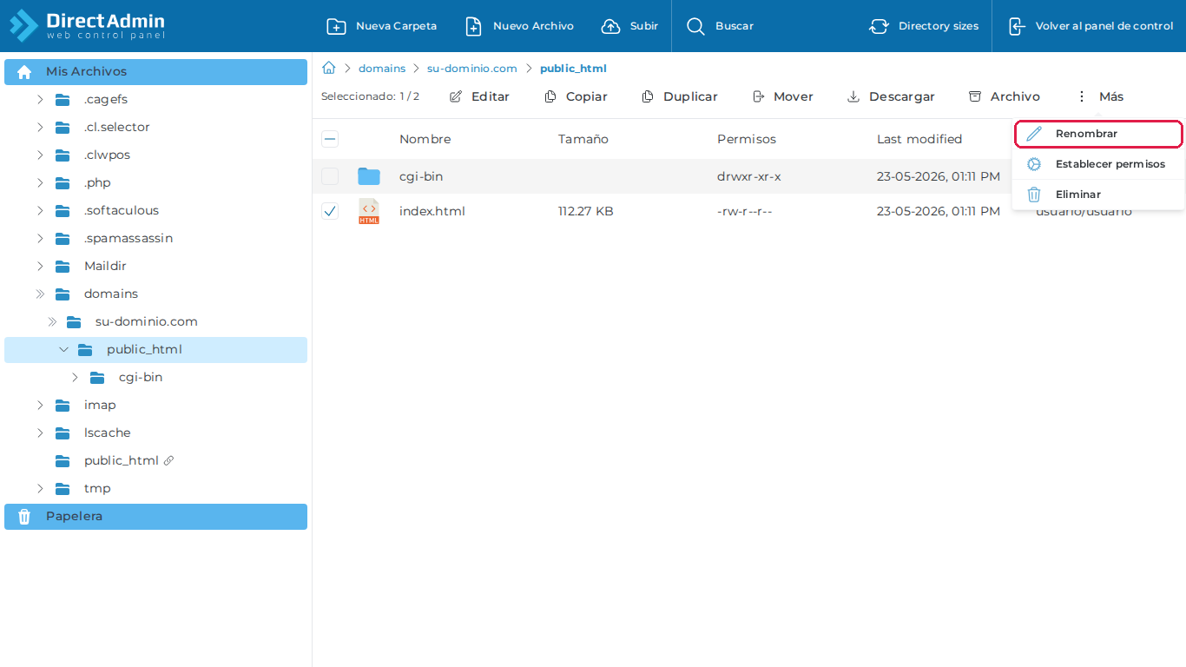Screen dimensions: 1186x667
Task: Click the Duplicar icon in toolbar
Action: tap(648, 96)
